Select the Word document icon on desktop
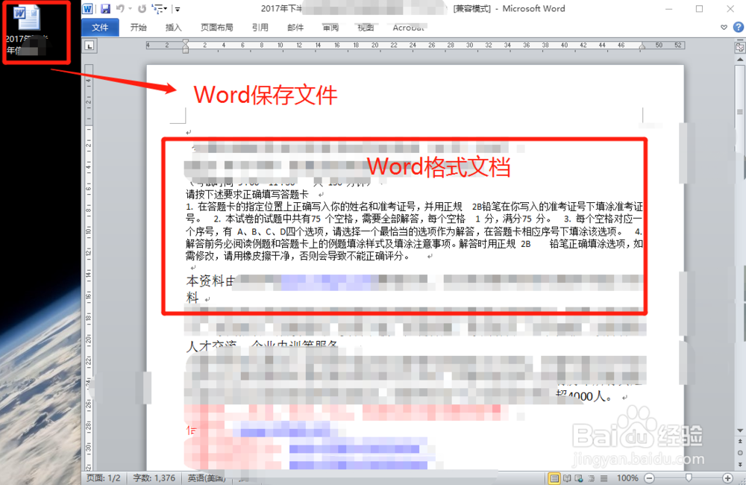Viewport: 746px width, 485px height. (x=27, y=31)
